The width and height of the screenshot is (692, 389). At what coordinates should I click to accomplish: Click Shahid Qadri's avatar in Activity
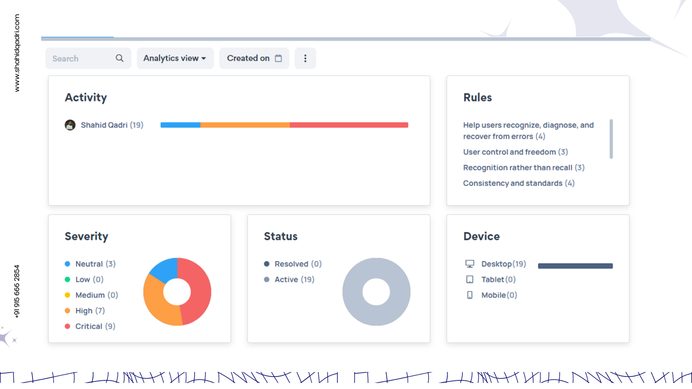click(x=70, y=125)
